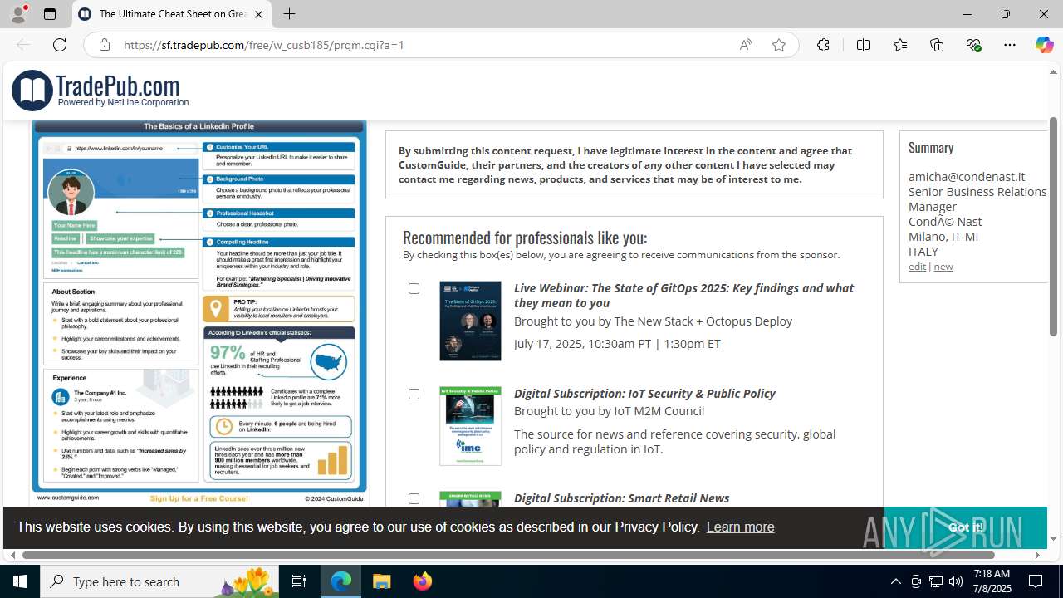Click the scroll right arrow
Image resolution: width=1063 pixels, height=598 pixels.
pos(1036,555)
